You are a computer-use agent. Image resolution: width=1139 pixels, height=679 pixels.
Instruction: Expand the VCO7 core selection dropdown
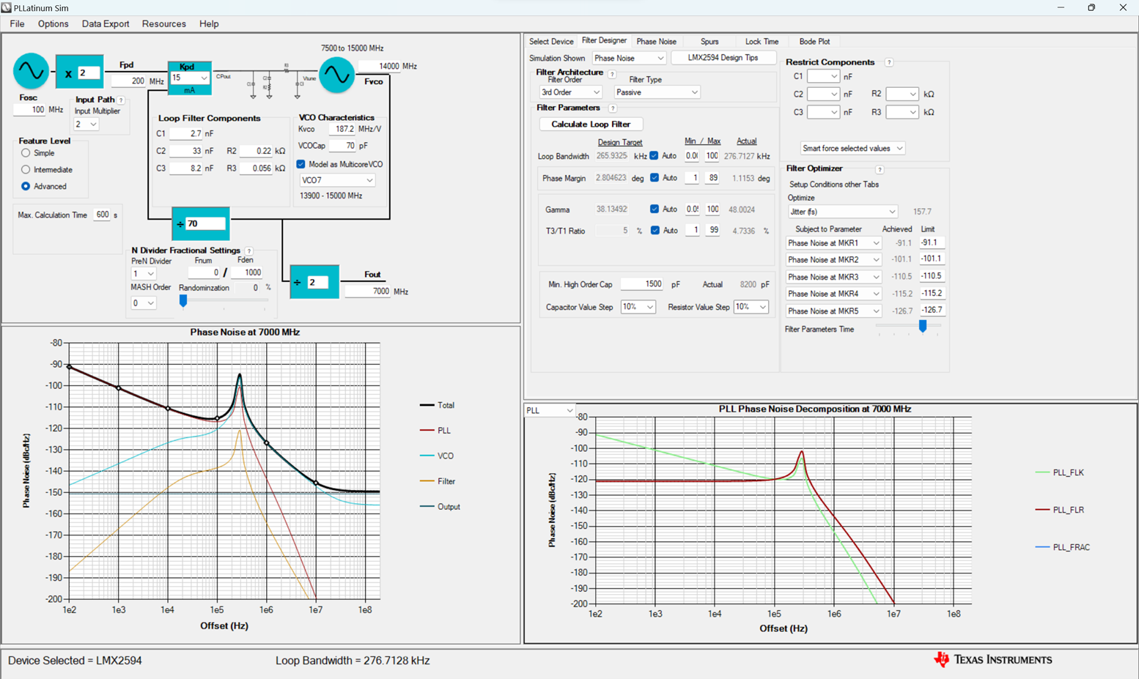(337, 180)
